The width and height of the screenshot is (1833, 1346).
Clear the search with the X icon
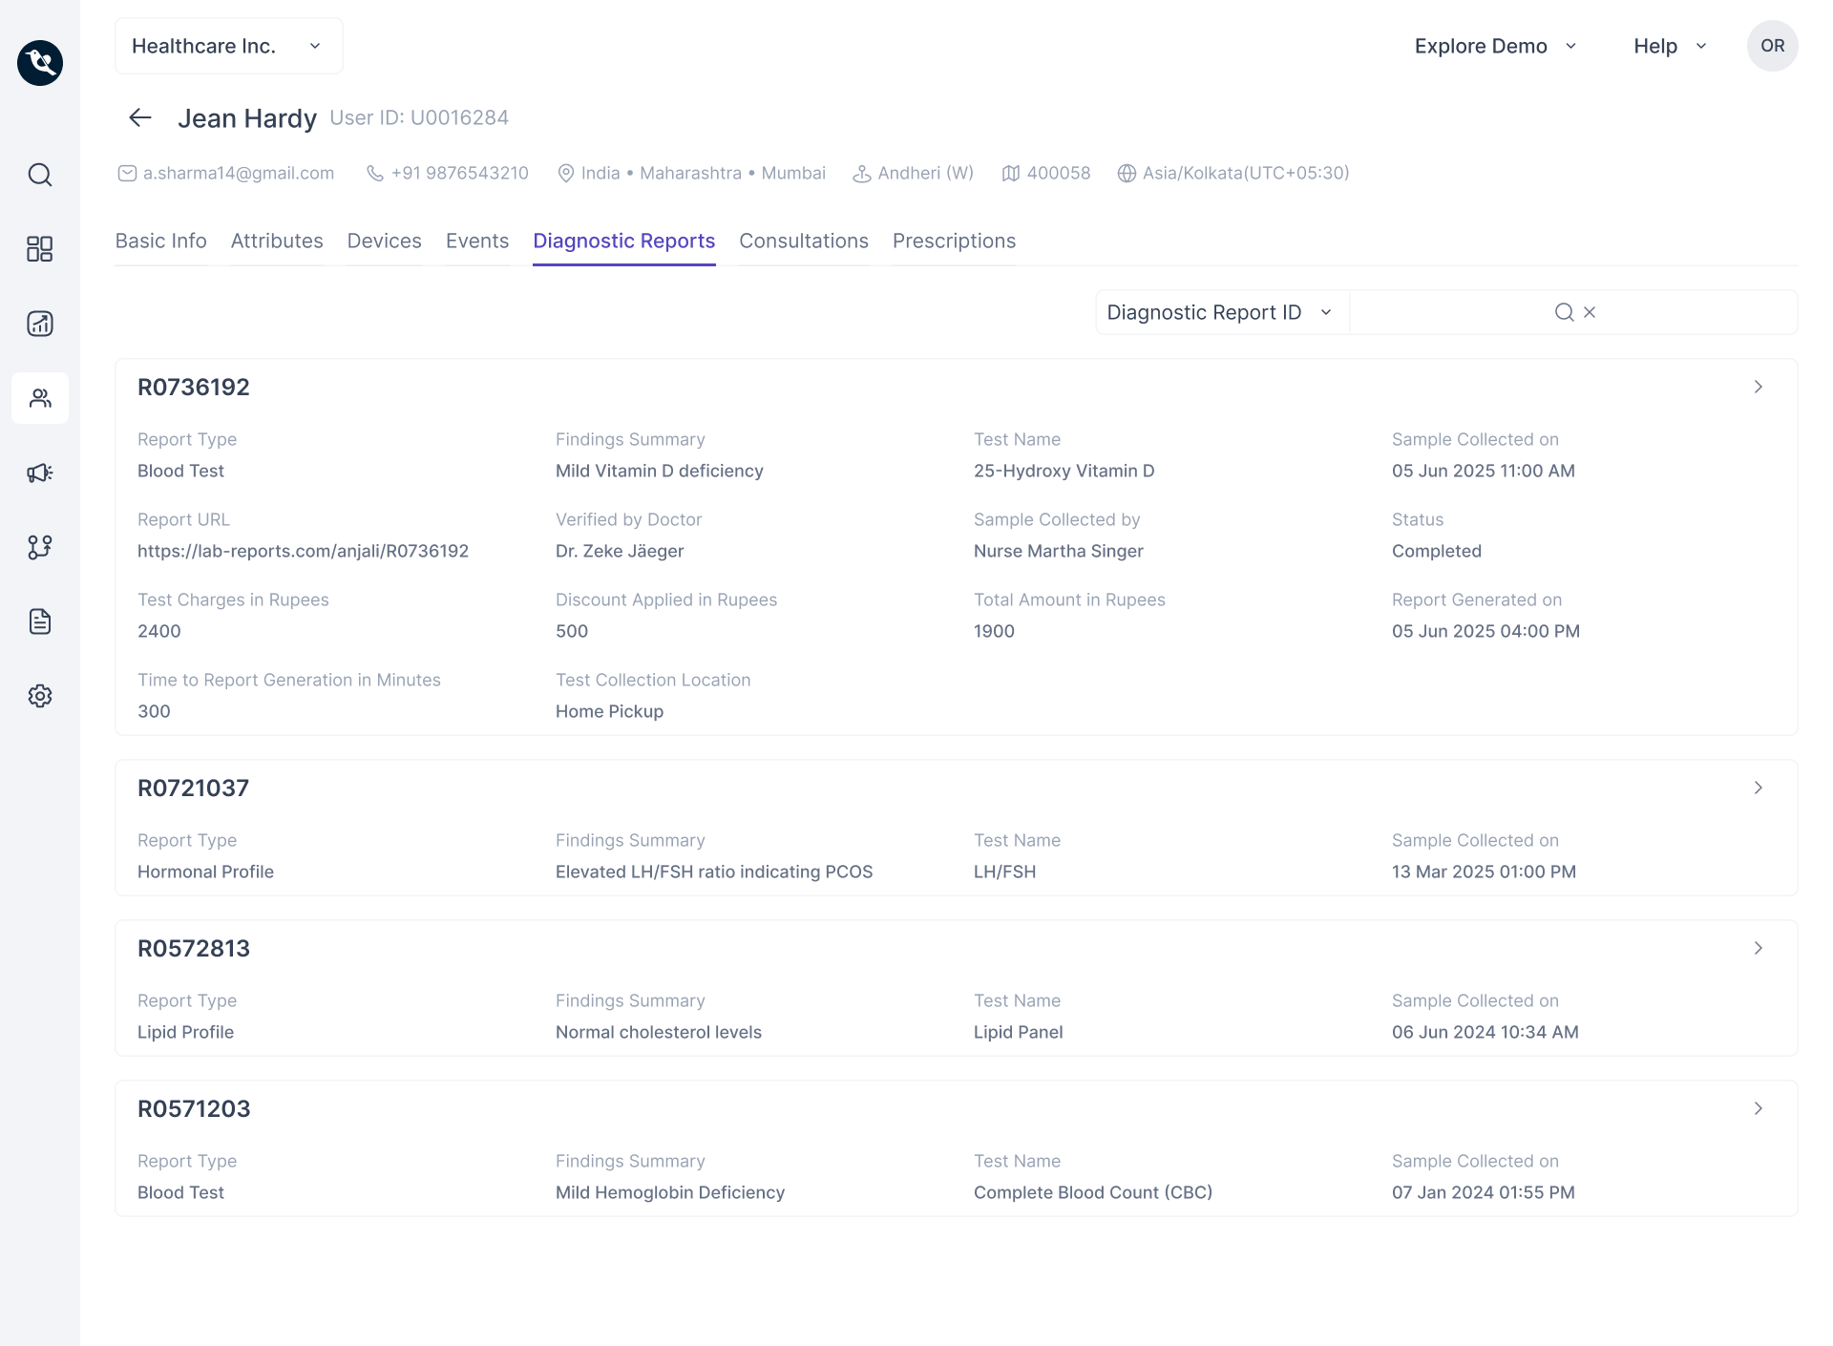tap(1590, 312)
